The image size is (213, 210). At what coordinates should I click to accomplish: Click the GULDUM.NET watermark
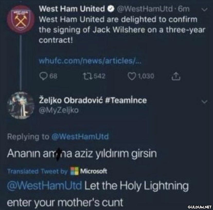(199, 207)
